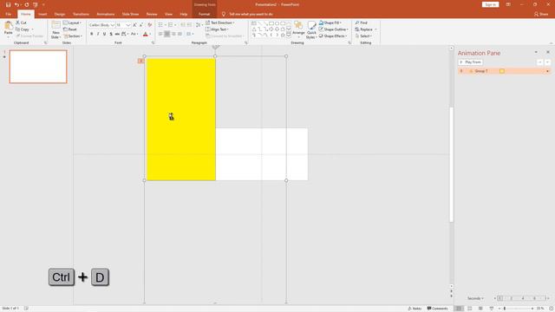Open Text Direction dropdown
This screenshot has height=312, width=555.
(x=219, y=23)
